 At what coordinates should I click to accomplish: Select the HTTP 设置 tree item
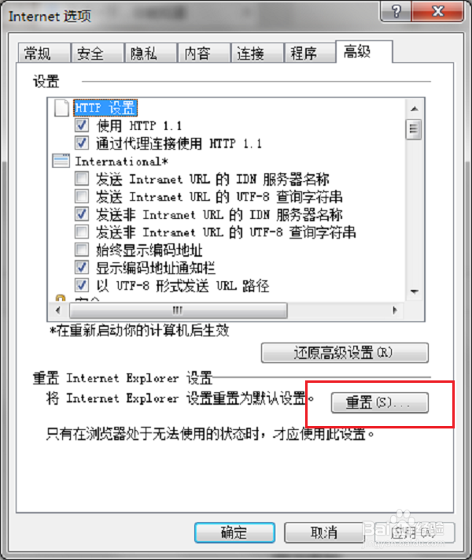105,108
